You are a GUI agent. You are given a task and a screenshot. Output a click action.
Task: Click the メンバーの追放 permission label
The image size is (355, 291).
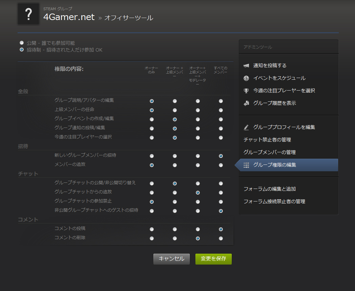[70, 164]
